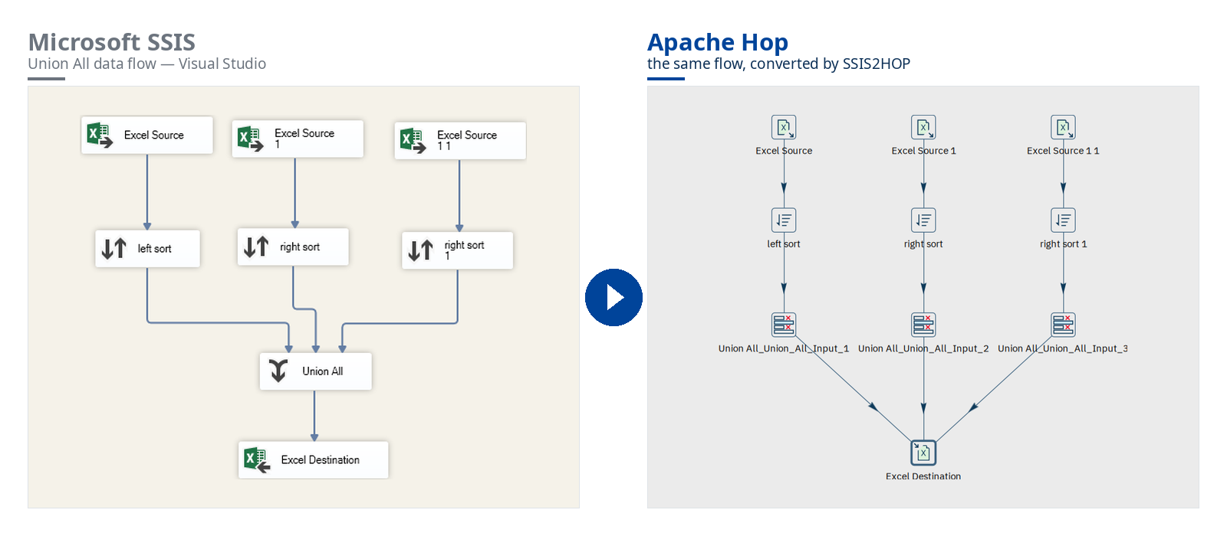Viewport: 1227px width, 536px height.
Task: Click the SSIS "Union All" label
Action: pos(322,371)
